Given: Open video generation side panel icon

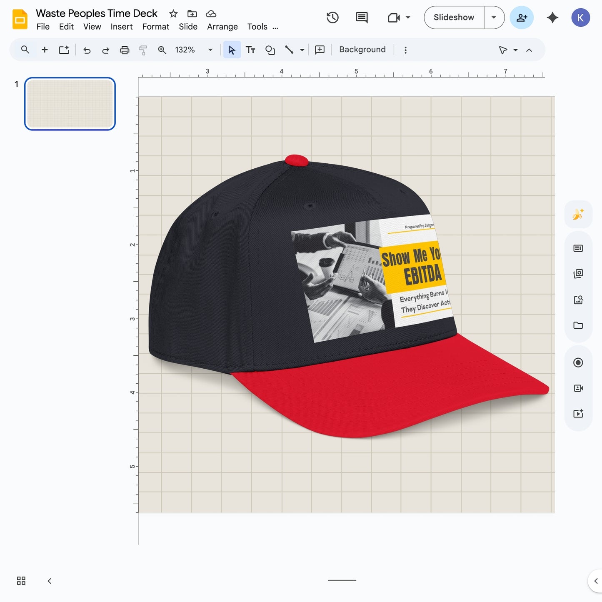Looking at the screenshot, I should [x=578, y=413].
